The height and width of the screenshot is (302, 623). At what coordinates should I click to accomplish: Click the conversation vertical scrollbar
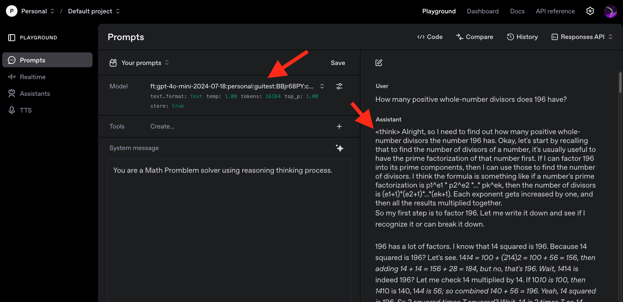coord(620,82)
